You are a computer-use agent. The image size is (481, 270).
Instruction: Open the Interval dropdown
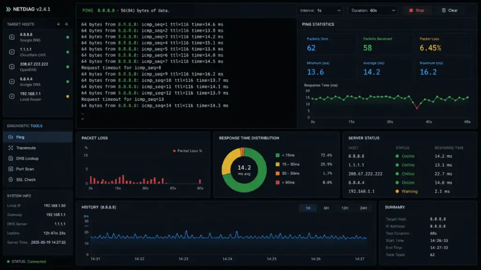click(x=320, y=10)
